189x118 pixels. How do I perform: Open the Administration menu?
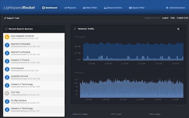(x=175, y=8)
